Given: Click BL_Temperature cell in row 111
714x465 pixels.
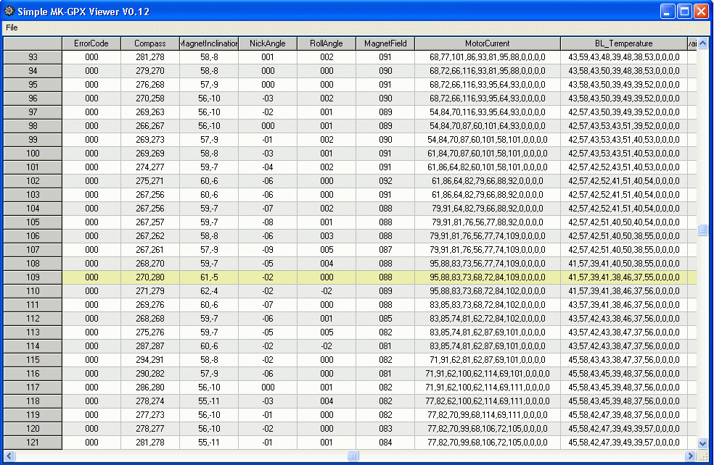Looking at the screenshot, I should coord(624,305).
